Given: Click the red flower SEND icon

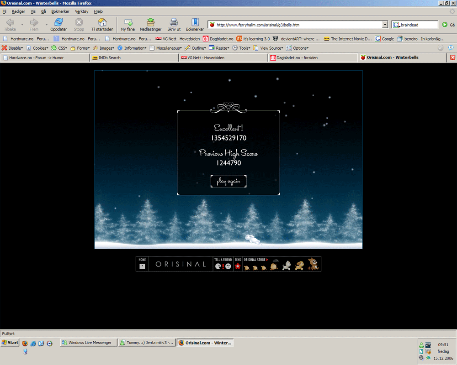Looking at the screenshot, I should point(238,266).
